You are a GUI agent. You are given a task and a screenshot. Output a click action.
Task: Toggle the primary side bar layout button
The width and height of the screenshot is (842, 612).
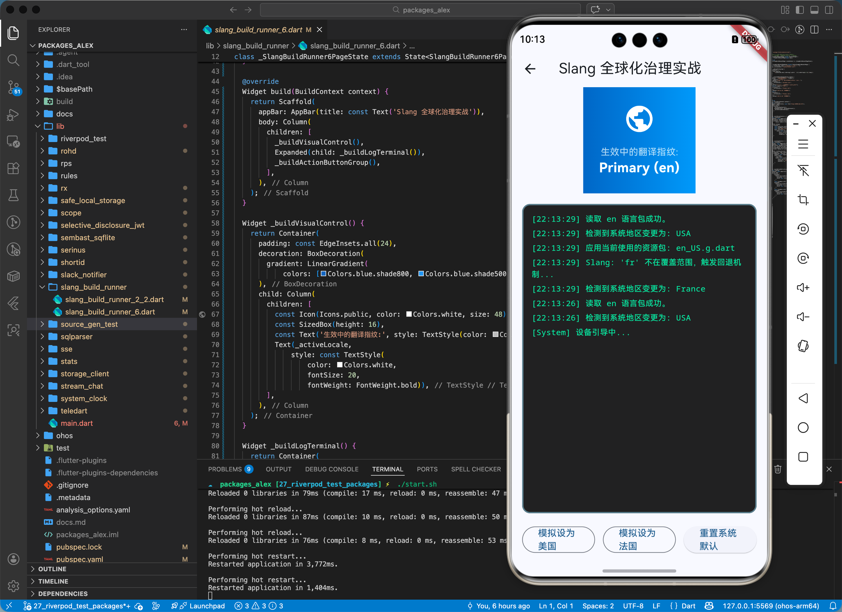pyautogui.click(x=800, y=10)
